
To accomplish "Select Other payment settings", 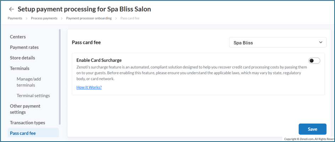I will tap(25, 109).
